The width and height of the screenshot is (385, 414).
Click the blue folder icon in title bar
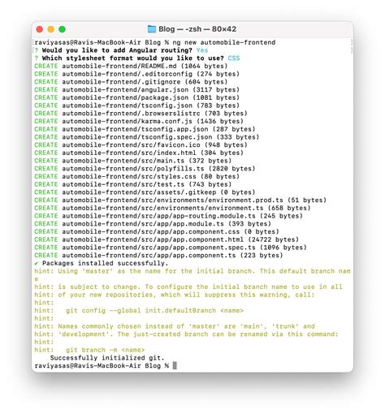[152, 29]
